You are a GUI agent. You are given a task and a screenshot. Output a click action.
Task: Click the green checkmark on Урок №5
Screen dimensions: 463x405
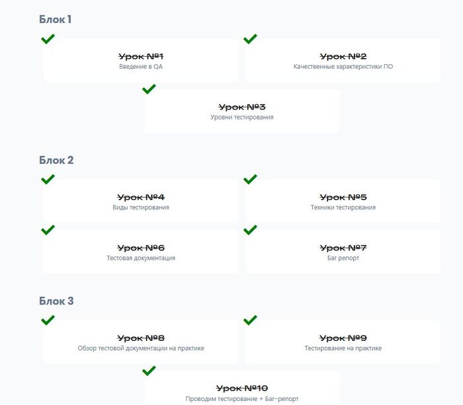coord(250,179)
